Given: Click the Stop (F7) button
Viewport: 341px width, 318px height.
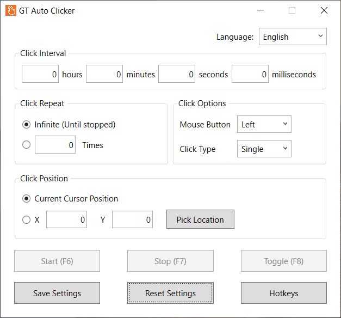Looking at the screenshot, I should point(171,261).
